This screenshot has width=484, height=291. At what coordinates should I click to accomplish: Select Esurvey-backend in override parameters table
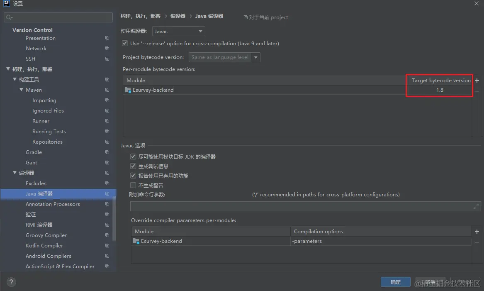tap(211, 241)
